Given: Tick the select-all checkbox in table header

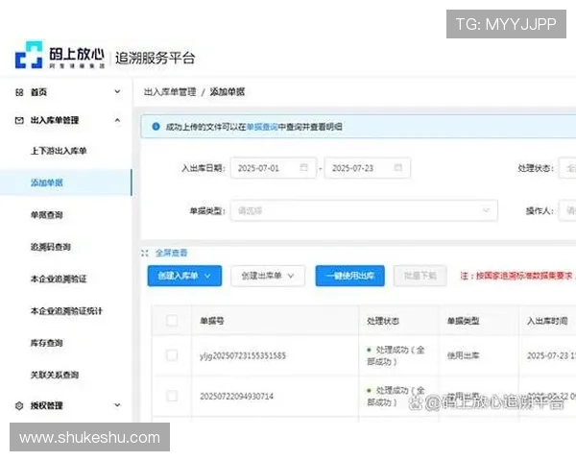Looking at the screenshot, I should pos(172,321).
